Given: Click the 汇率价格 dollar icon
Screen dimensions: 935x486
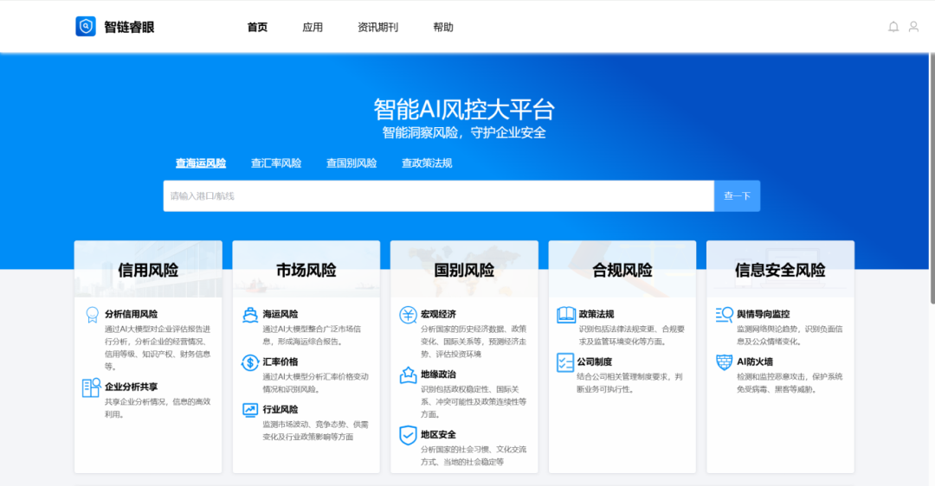Looking at the screenshot, I should click(250, 362).
